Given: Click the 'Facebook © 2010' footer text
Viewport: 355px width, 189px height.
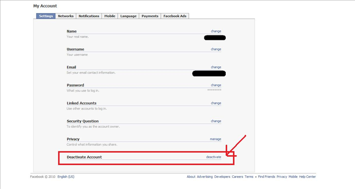Looking at the screenshot, I should tap(43, 176).
